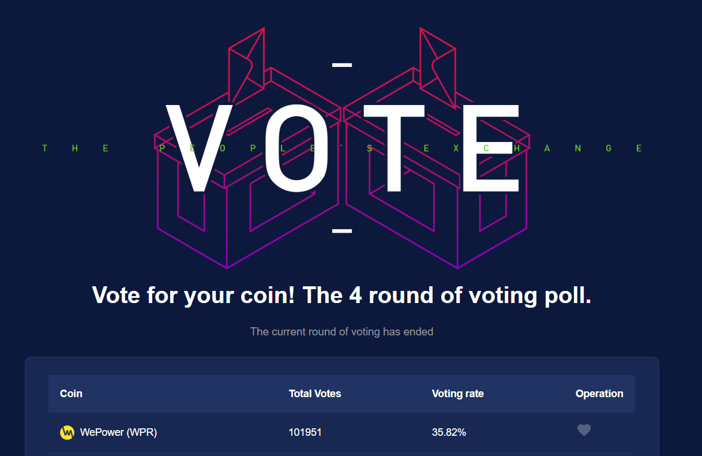Click the 101951 total votes value
Viewport: 702px width, 456px height.
pos(305,432)
